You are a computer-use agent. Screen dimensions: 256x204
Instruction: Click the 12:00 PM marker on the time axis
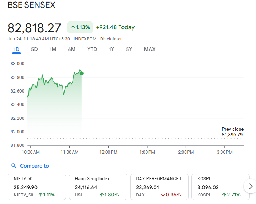108,152
